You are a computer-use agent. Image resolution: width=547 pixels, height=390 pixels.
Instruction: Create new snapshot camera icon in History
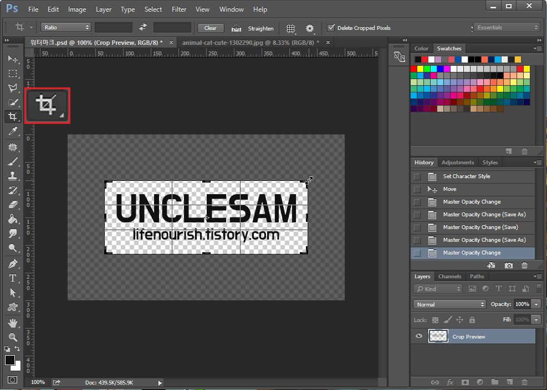(x=509, y=266)
